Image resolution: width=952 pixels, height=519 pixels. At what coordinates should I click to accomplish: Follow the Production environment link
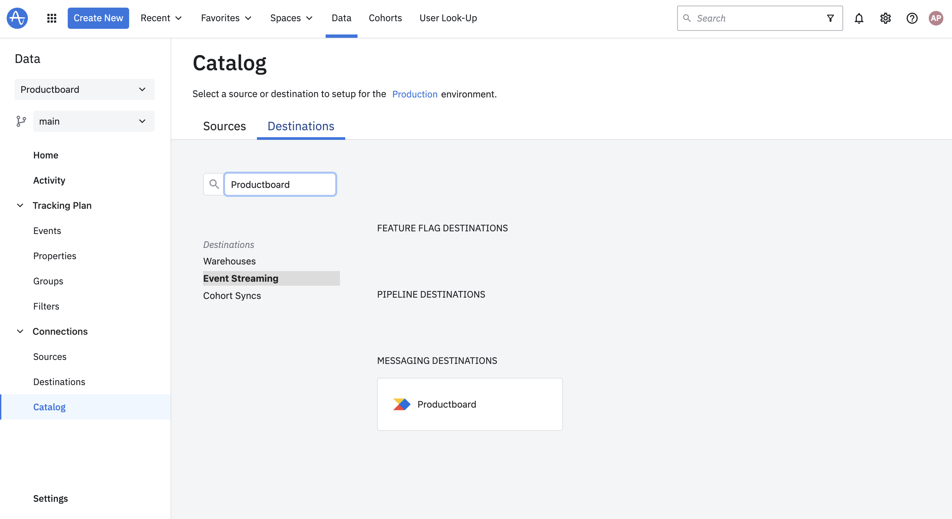pyautogui.click(x=415, y=94)
